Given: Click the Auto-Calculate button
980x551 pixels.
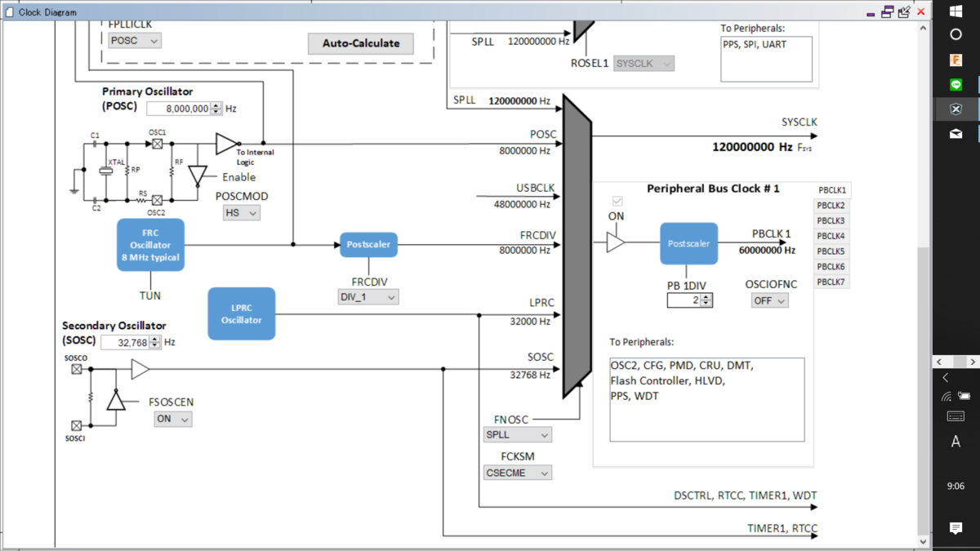Looking at the screenshot, I should pos(361,43).
